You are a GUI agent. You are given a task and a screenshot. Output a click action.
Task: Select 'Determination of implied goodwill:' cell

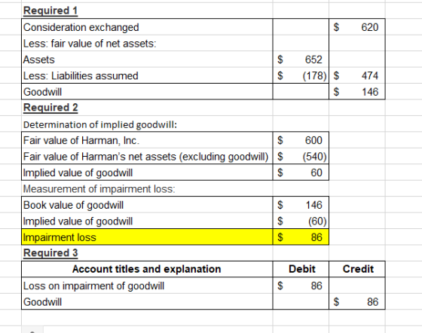click(x=147, y=124)
